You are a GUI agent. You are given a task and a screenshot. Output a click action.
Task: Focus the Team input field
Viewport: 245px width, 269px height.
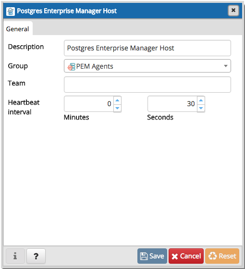(147, 85)
